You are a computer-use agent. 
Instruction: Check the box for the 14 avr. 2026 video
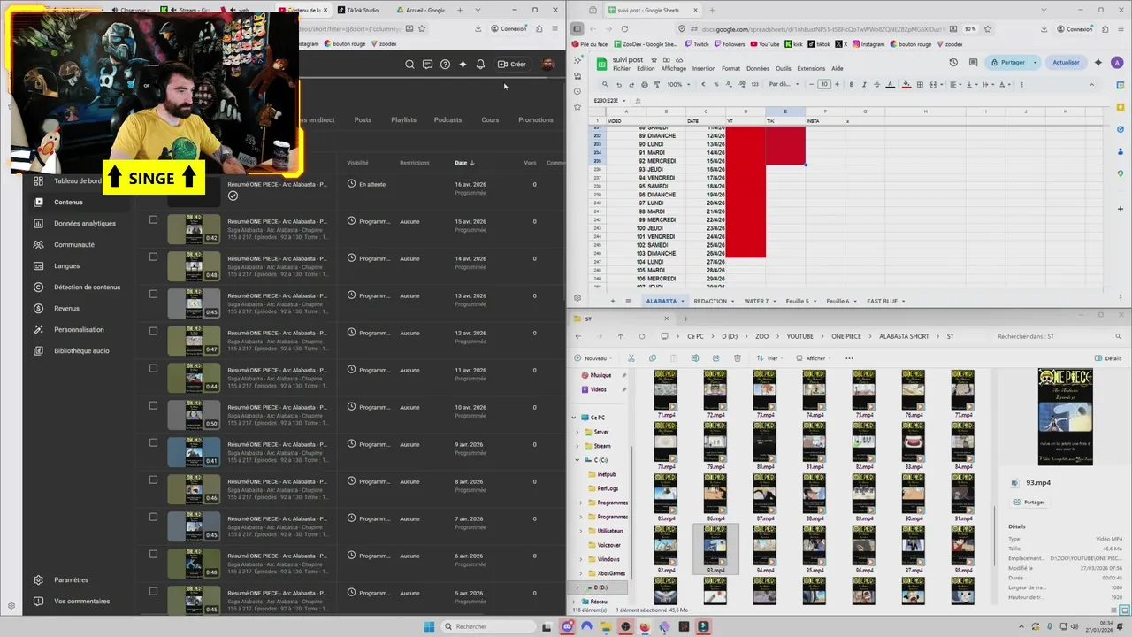(x=153, y=257)
